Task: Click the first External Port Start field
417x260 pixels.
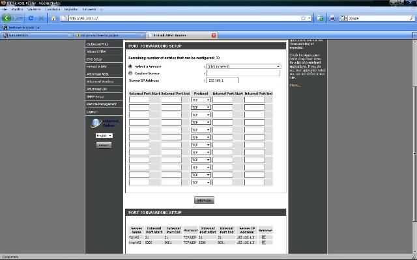Action: pyautogui.click(x=139, y=99)
